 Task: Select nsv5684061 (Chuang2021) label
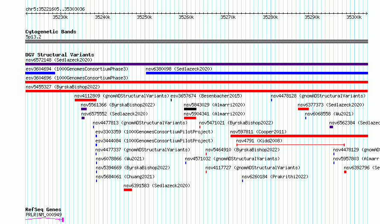point(125,177)
